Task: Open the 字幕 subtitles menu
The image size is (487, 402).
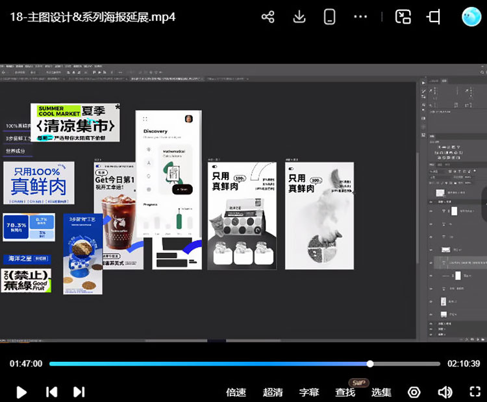Action: click(x=309, y=392)
